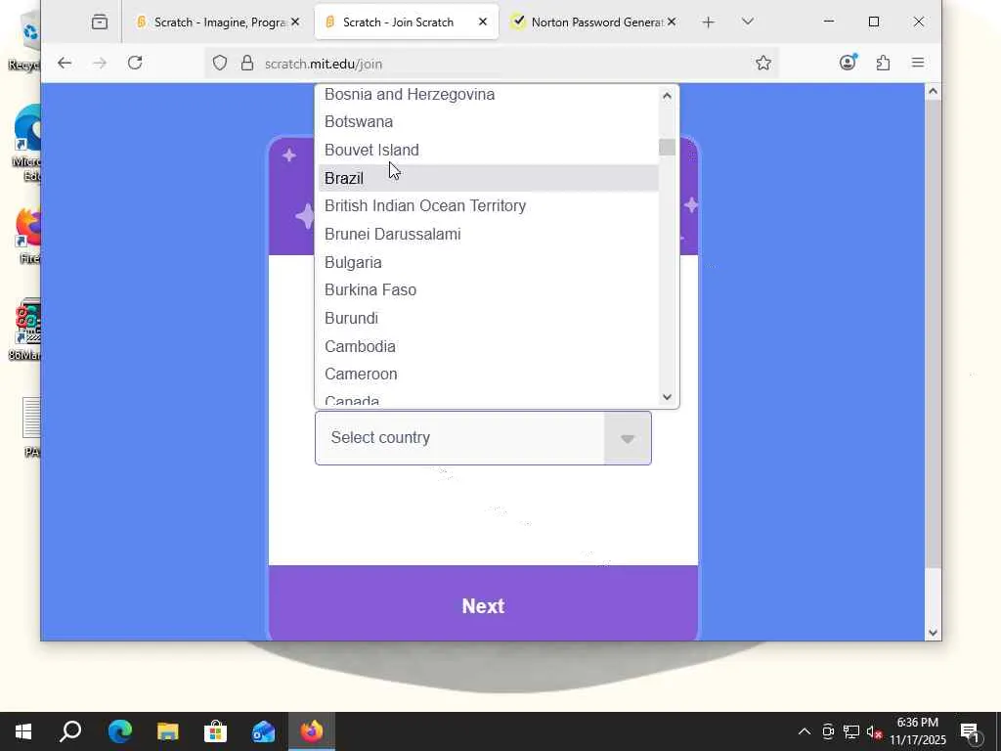This screenshot has height=751, width=1001.
Task: Open Microsoft Store from taskbar
Action: pyautogui.click(x=215, y=731)
